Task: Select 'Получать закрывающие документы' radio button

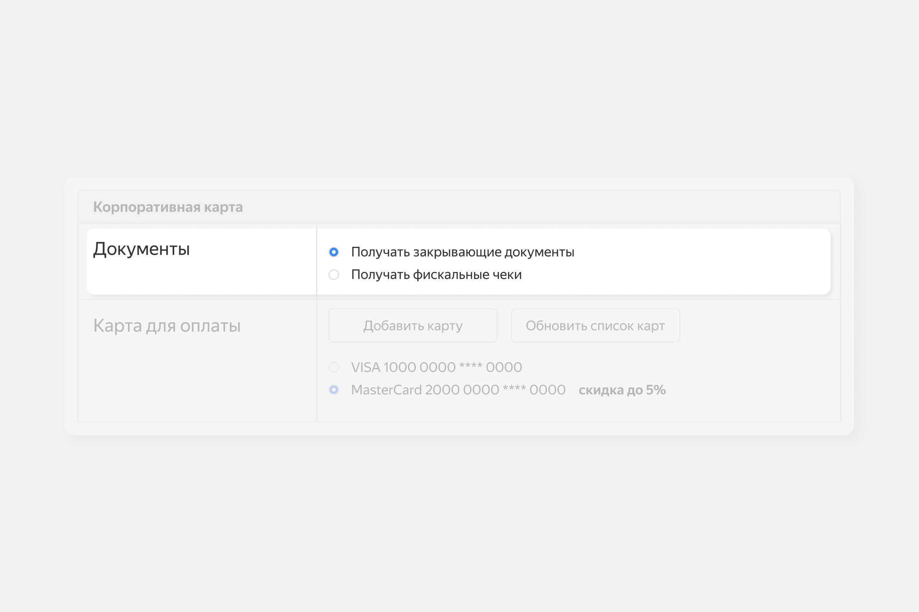Action: point(334,252)
